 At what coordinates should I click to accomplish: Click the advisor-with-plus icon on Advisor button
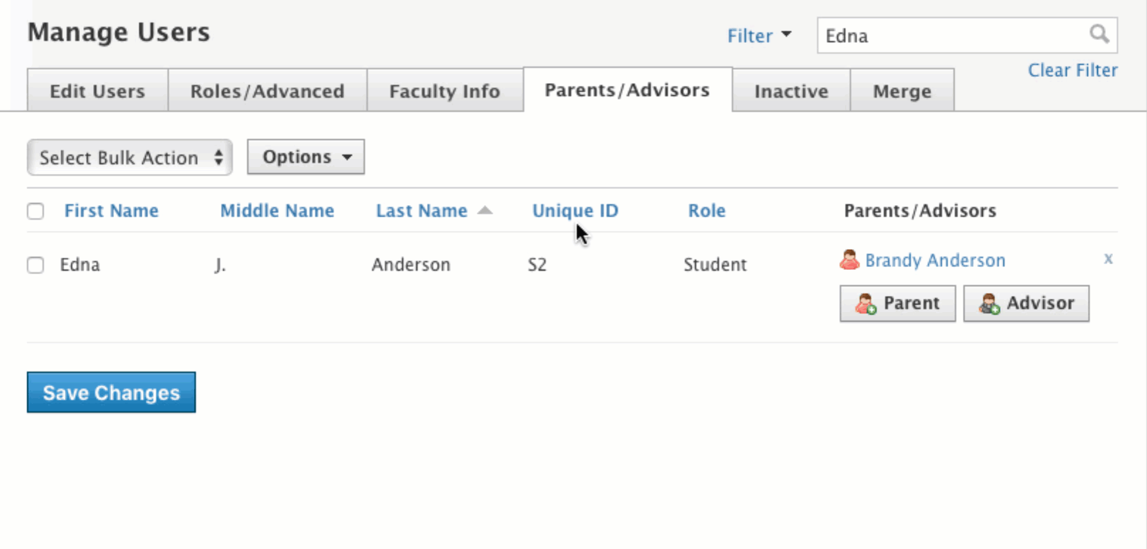click(x=990, y=303)
